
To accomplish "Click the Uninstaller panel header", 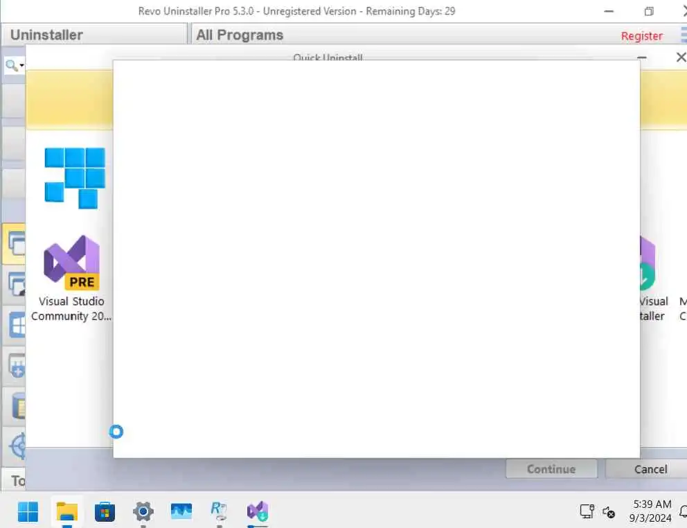I will point(93,35).
